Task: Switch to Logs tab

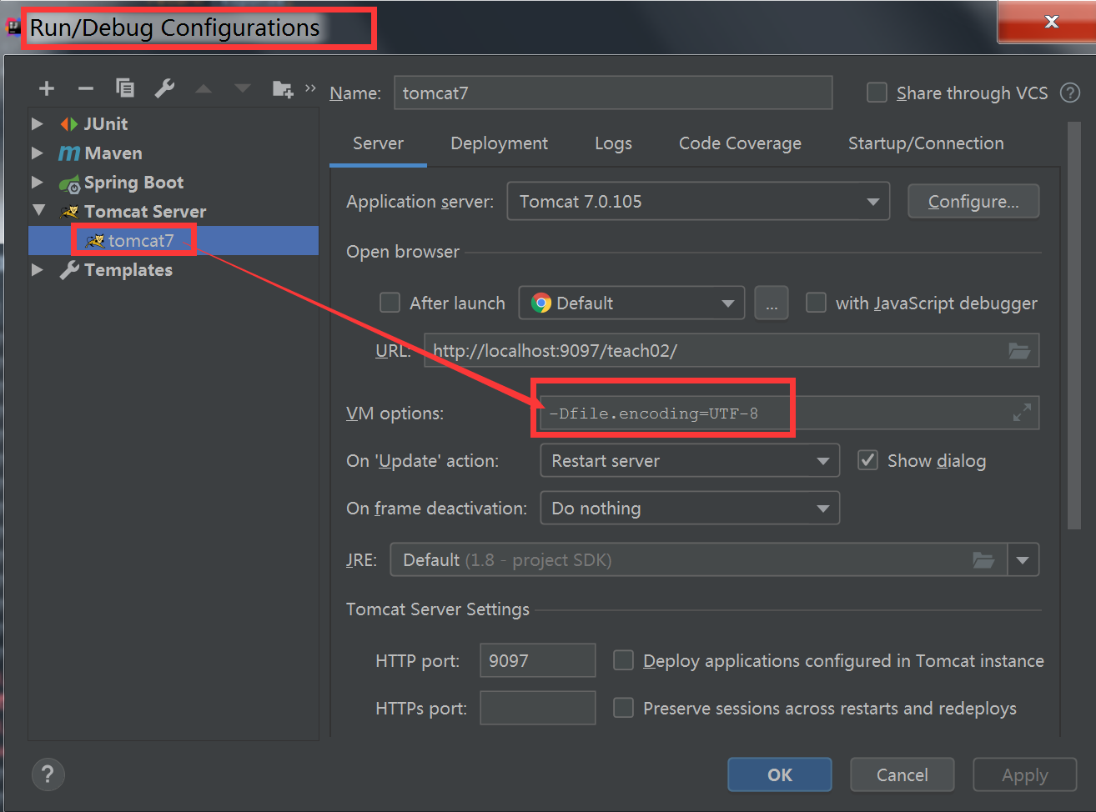Action: (613, 143)
